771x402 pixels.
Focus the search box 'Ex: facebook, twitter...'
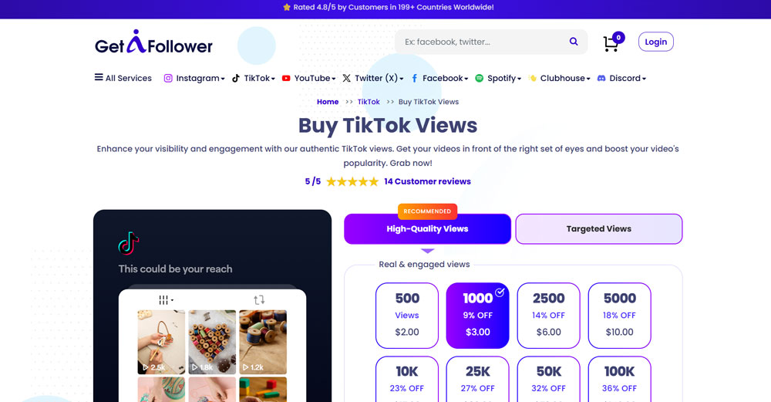tap(482, 42)
